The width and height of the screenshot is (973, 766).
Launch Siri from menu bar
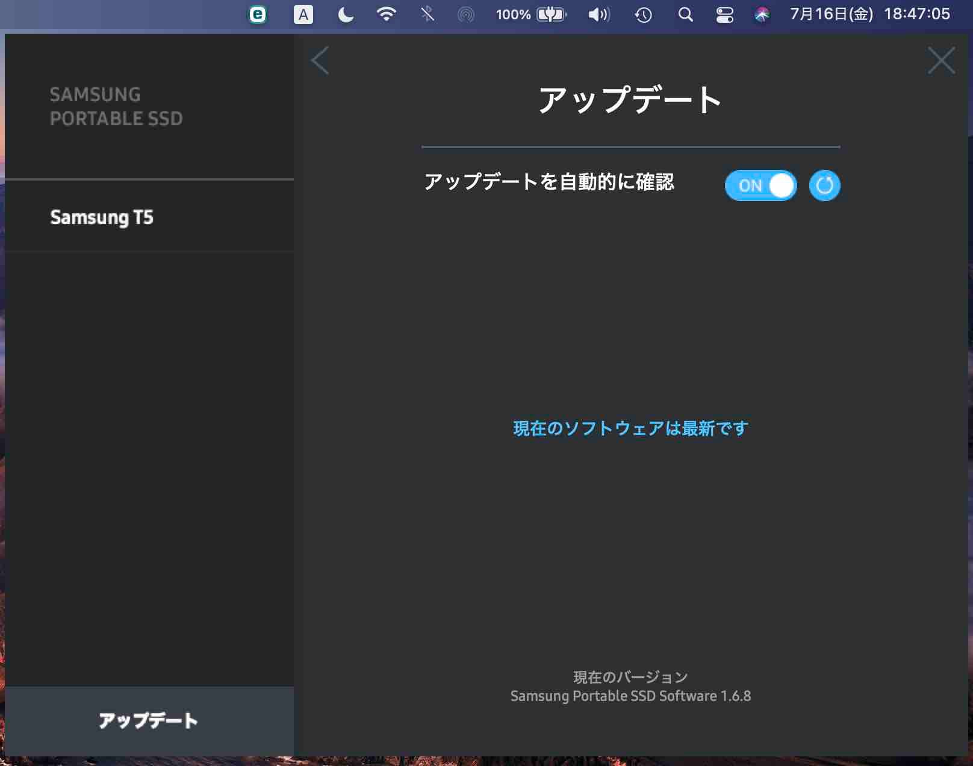pos(762,14)
